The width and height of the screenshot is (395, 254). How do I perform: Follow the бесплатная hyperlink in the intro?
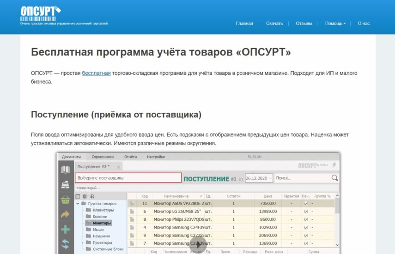(x=96, y=73)
